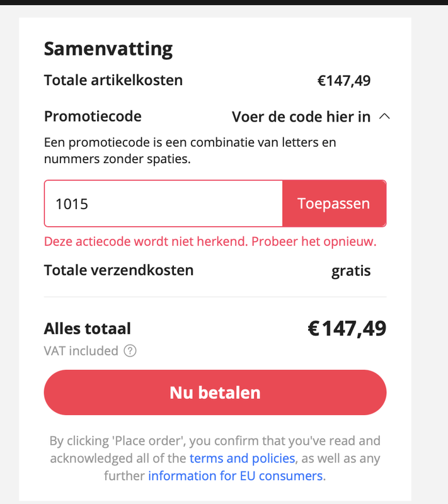The height and width of the screenshot is (504, 448).
Task: Click the 'VAT included' text
Action: click(81, 351)
